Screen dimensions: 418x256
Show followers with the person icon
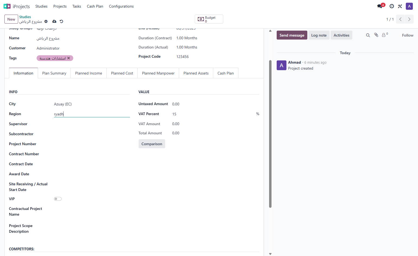click(385, 35)
